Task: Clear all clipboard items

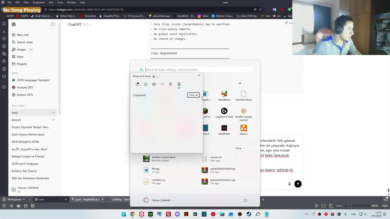Action: [193, 95]
